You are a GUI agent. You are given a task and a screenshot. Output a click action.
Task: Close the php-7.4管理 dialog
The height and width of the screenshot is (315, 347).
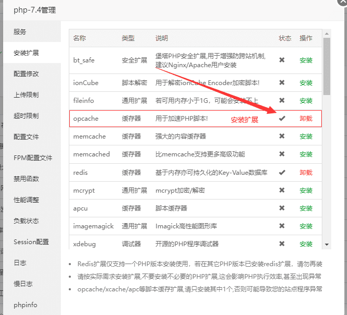(343, 2)
